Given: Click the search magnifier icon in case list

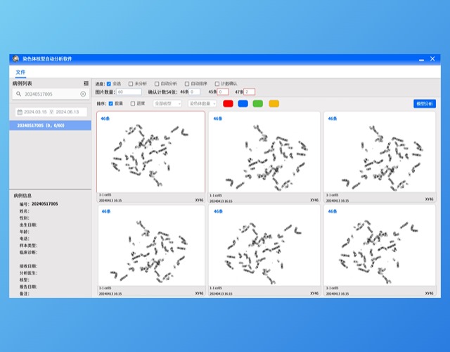Looking at the screenshot, I should 18,94.
